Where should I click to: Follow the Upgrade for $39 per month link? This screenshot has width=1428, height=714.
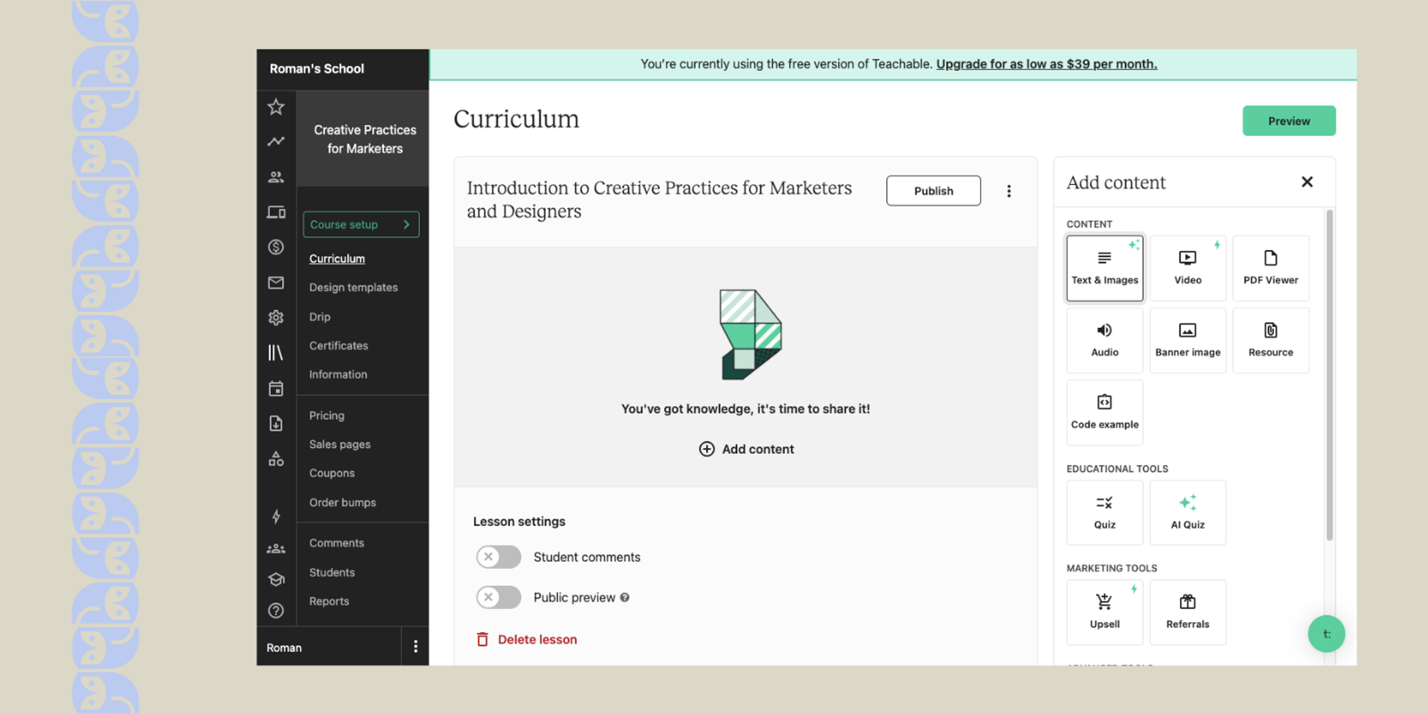(1046, 64)
